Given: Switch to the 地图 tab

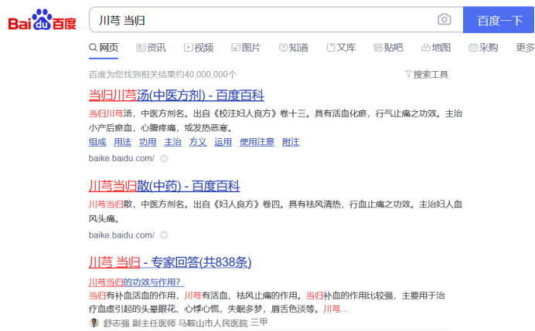Looking at the screenshot, I should pos(436,47).
